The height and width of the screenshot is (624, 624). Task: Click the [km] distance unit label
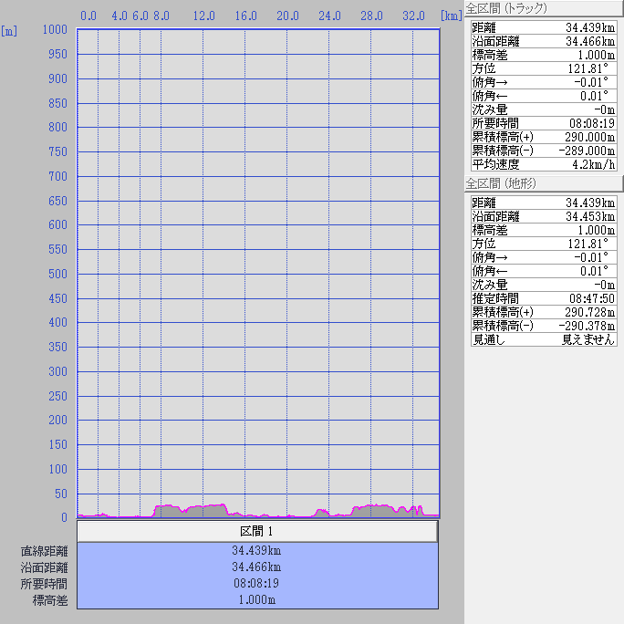point(452,16)
